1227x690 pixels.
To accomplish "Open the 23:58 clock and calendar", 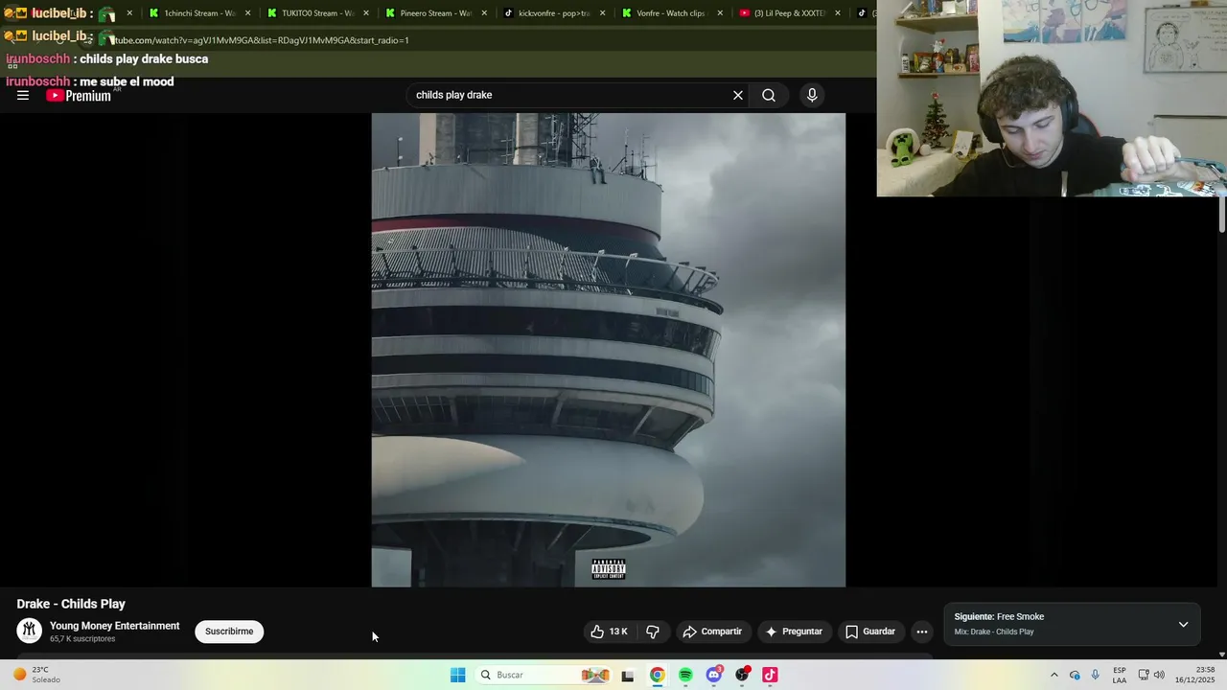I will coord(1195,675).
